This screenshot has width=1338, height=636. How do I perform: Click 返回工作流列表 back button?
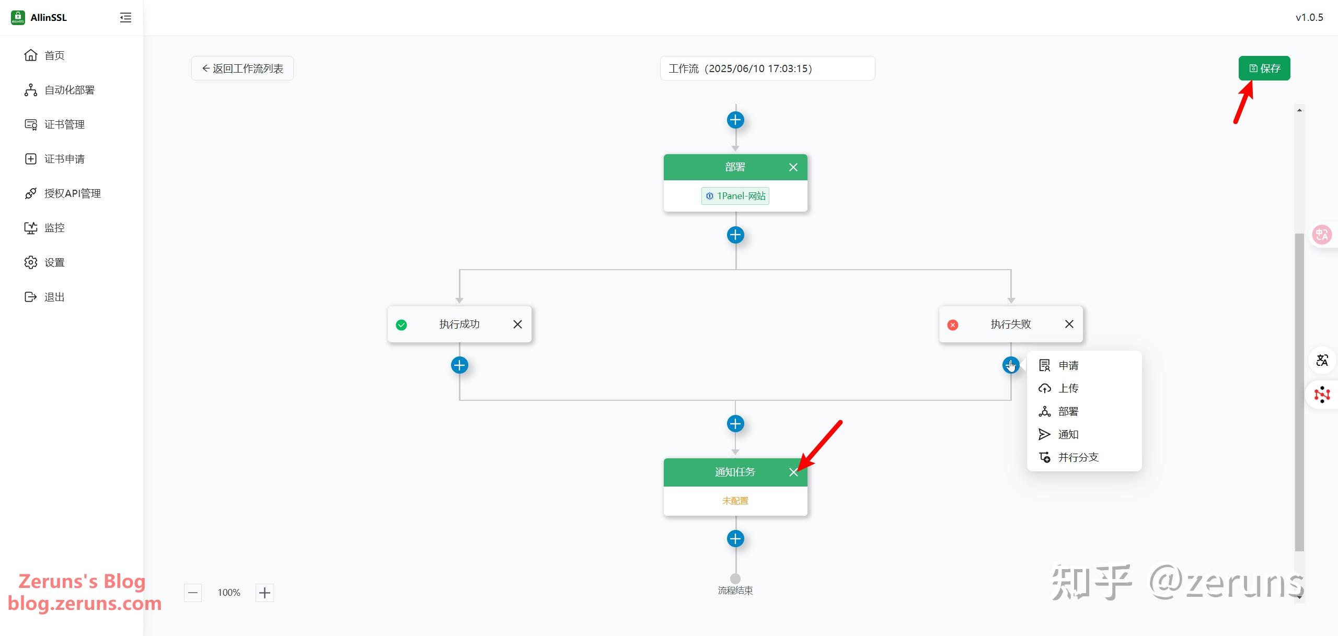(243, 68)
